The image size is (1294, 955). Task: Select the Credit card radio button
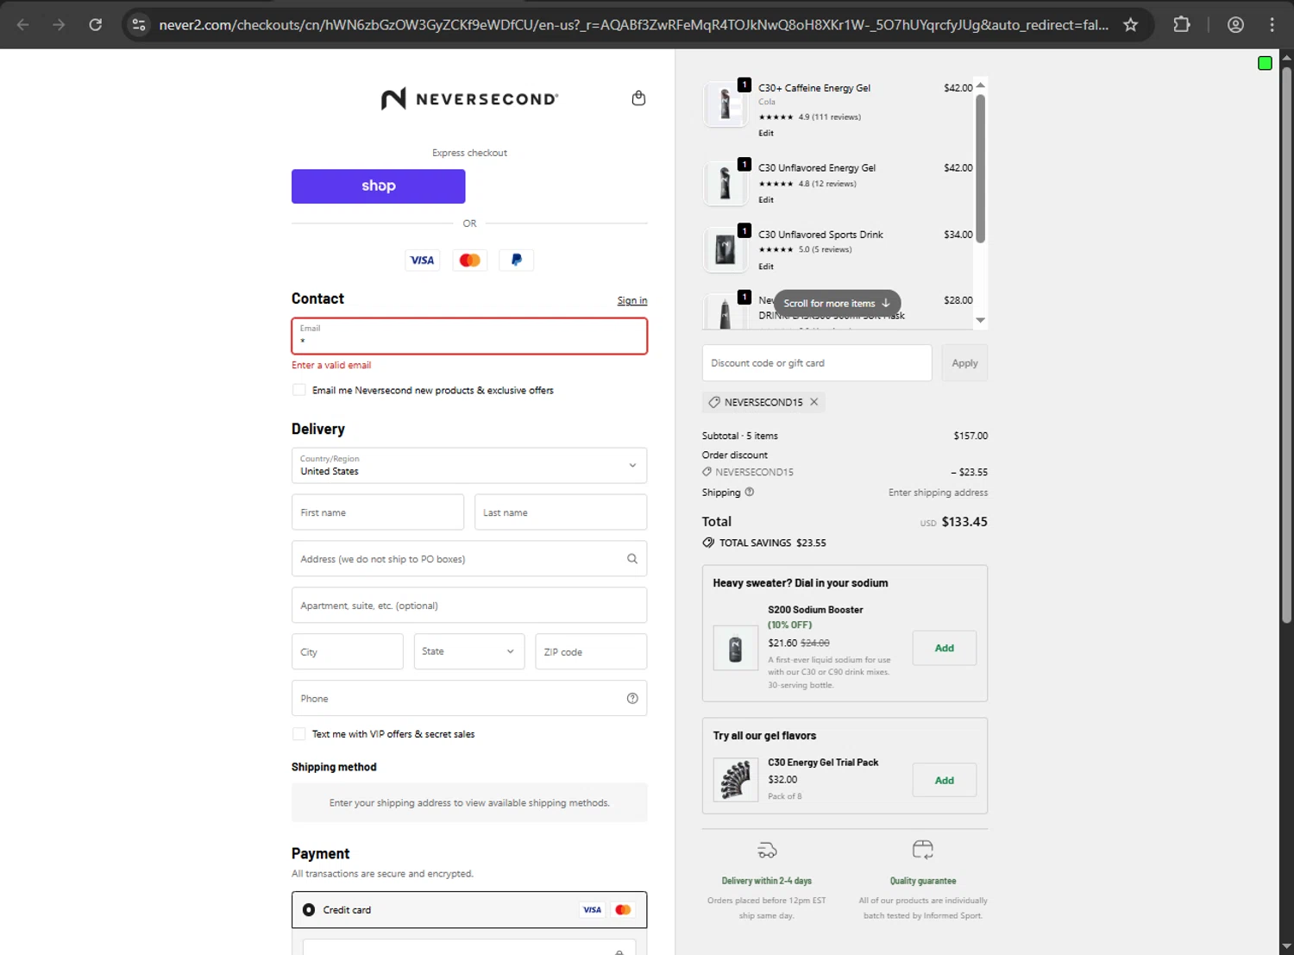click(x=309, y=910)
